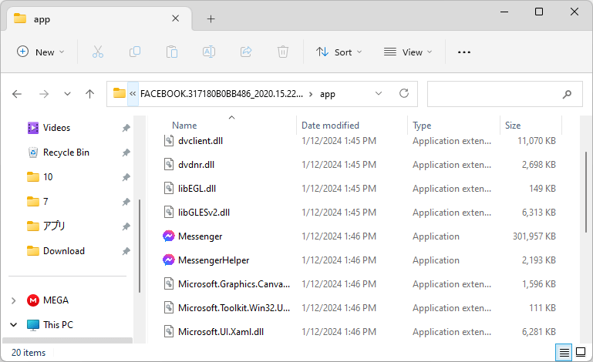The image size is (593, 362).
Task: Click the search magnifier icon
Action: [x=567, y=94]
